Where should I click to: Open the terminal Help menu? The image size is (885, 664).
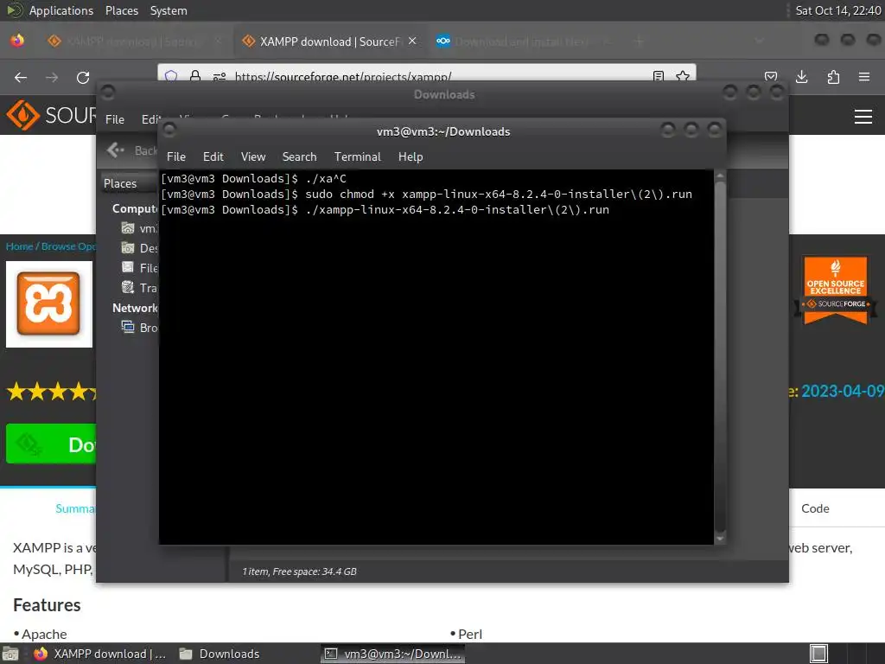411,156
